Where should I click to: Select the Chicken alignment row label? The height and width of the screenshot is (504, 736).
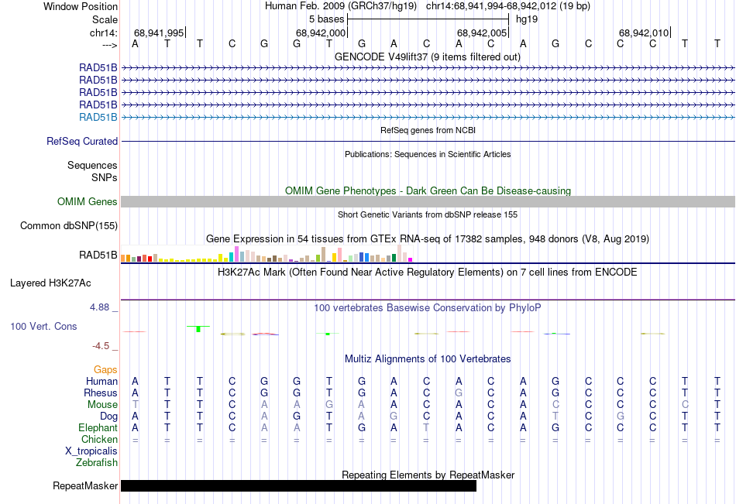click(99, 439)
